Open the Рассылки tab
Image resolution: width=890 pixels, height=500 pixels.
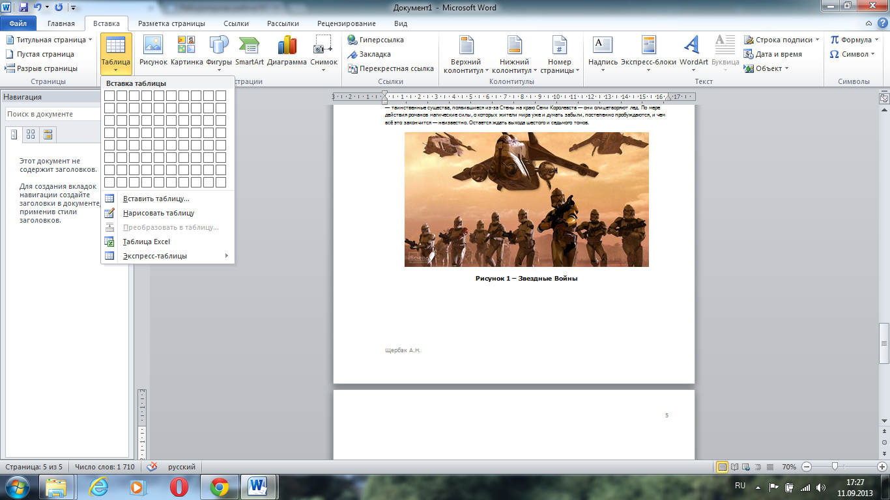pyautogui.click(x=283, y=23)
